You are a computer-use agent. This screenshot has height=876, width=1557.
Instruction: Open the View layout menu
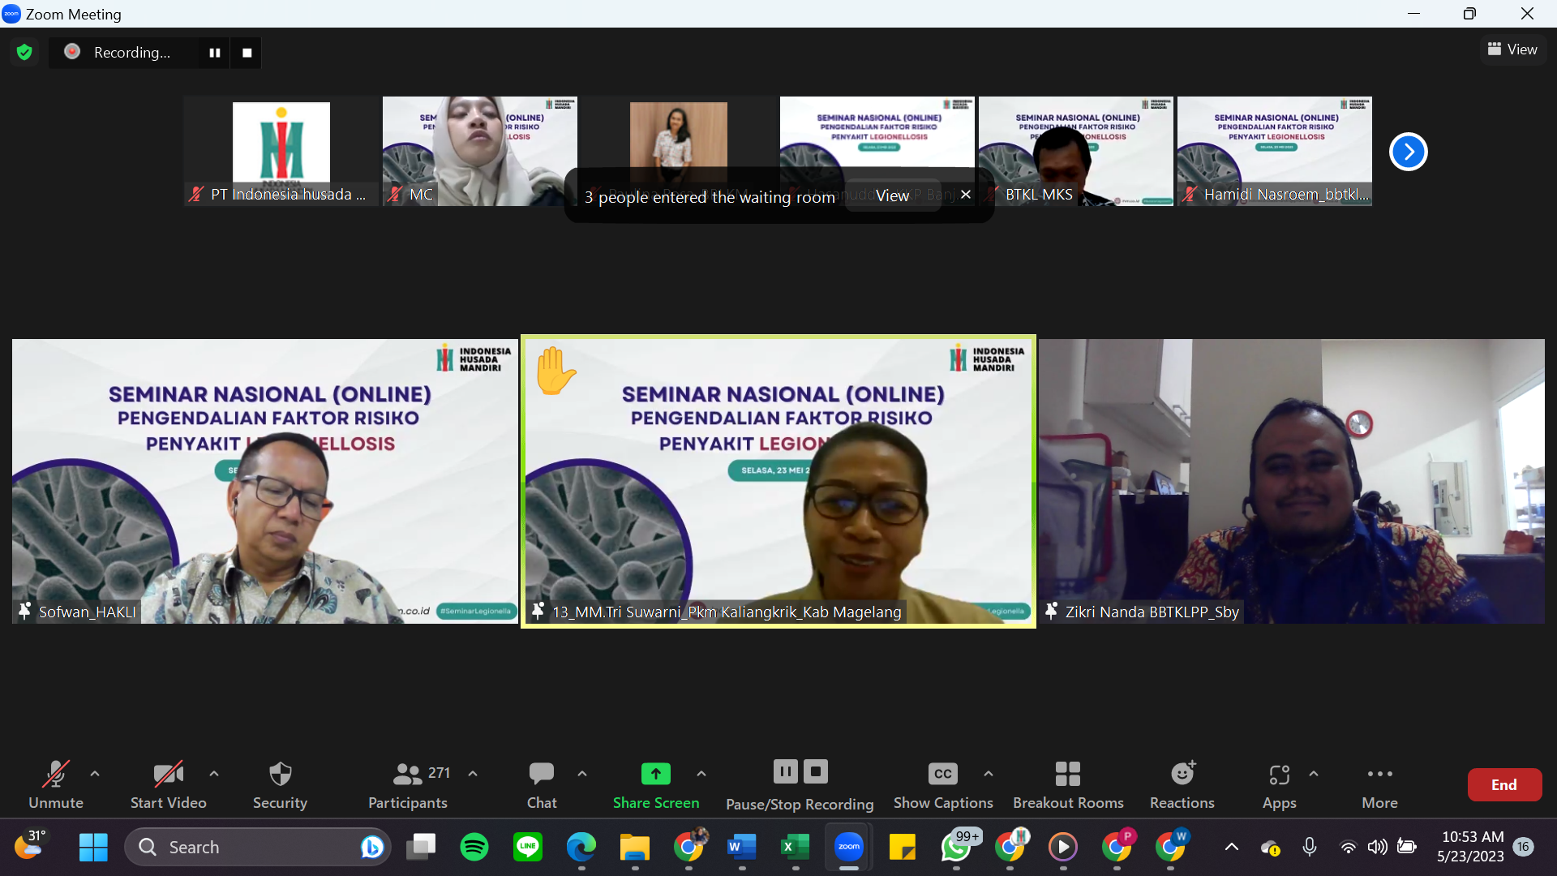pyautogui.click(x=1512, y=49)
